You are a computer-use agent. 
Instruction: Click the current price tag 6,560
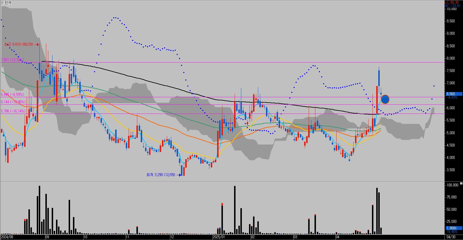pyautogui.click(x=454, y=94)
